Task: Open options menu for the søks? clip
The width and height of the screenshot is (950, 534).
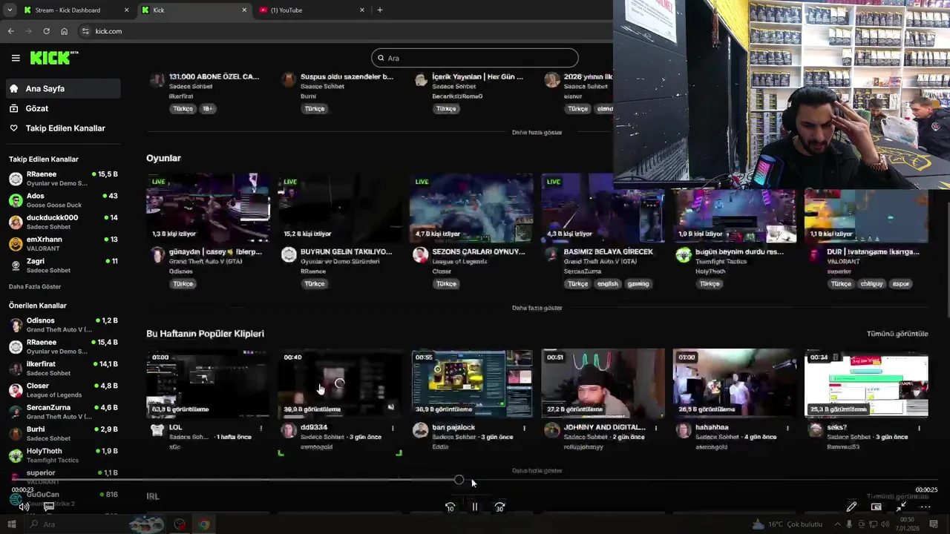Action: (x=919, y=428)
